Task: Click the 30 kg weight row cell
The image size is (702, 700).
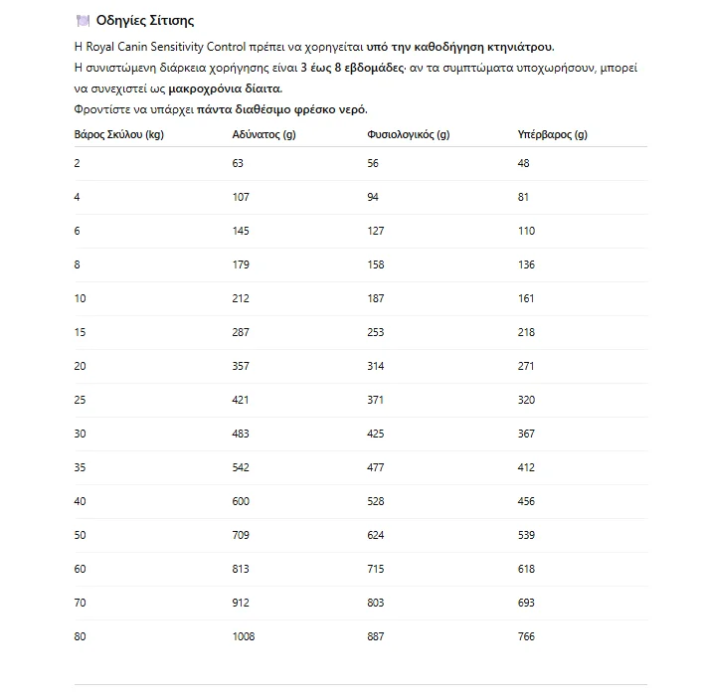Action: 80,434
